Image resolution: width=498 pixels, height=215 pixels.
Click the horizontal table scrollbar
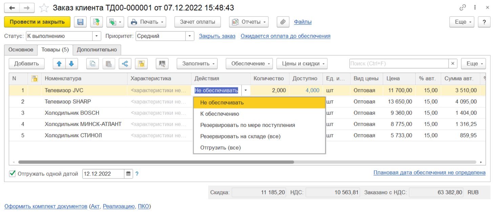tap(156, 162)
